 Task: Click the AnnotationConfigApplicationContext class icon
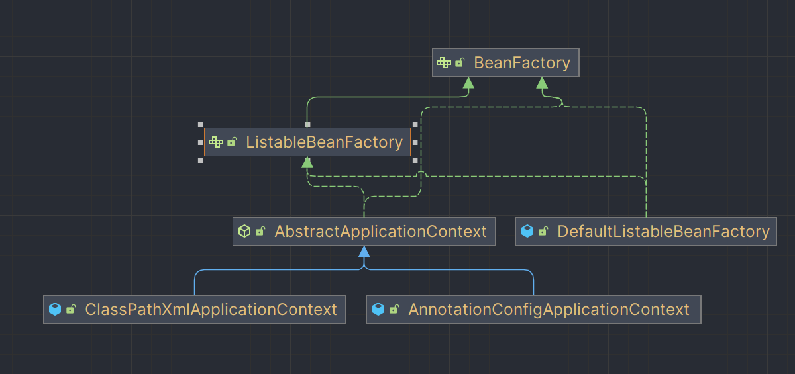pyautogui.click(x=378, y=309)
